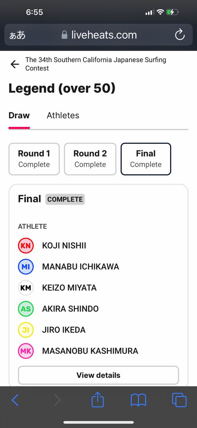Screen dimensions: 197x428
Task: Tap the red KN athlete badge
Action: pos(26,245)
